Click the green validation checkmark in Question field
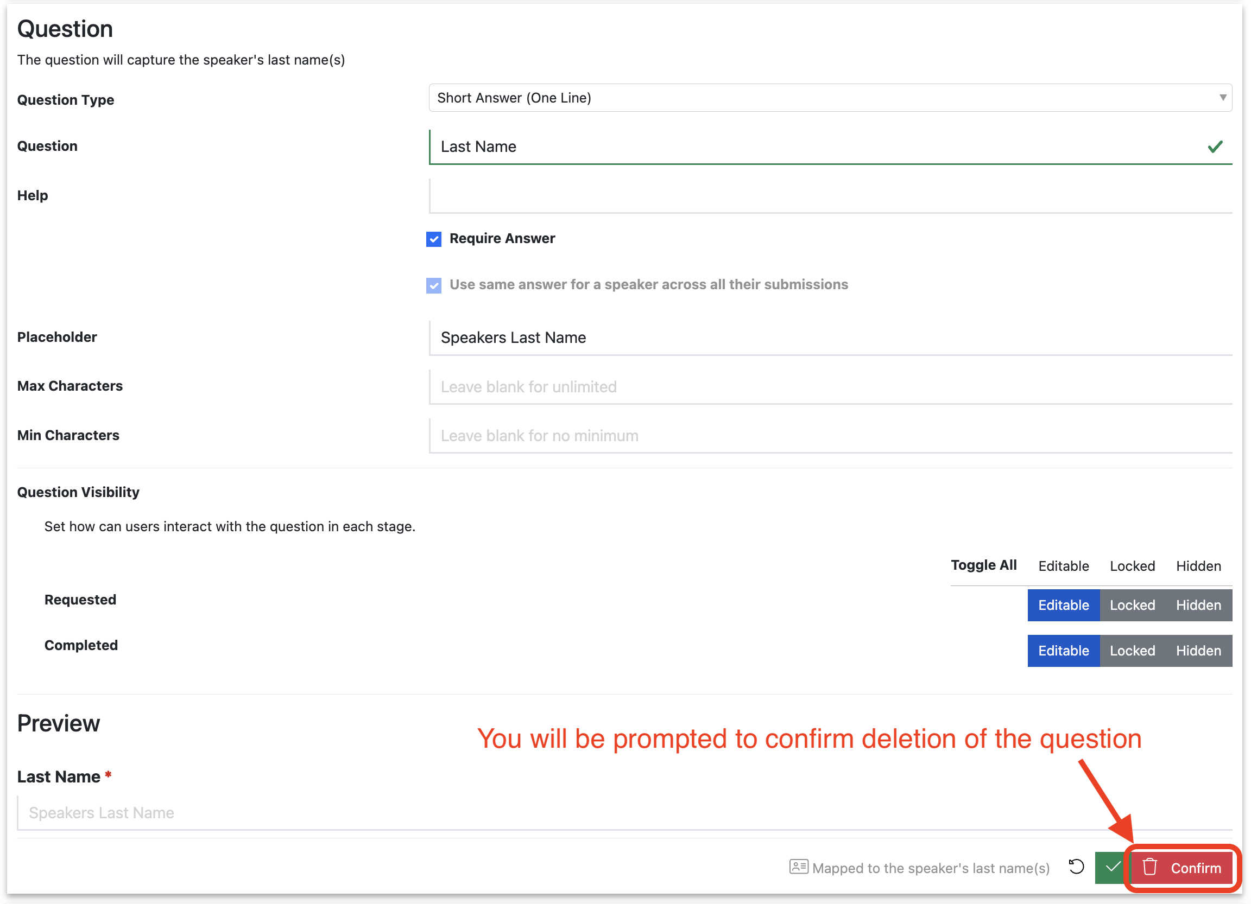 (x=1215, y=147)
